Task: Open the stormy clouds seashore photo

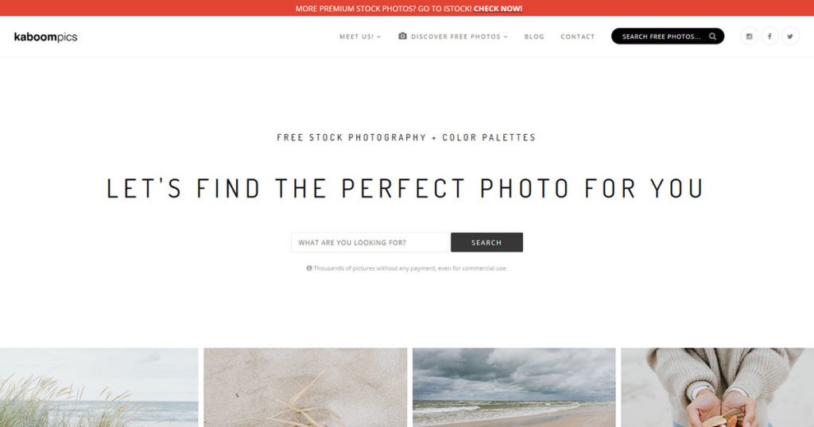Action: 514,387
